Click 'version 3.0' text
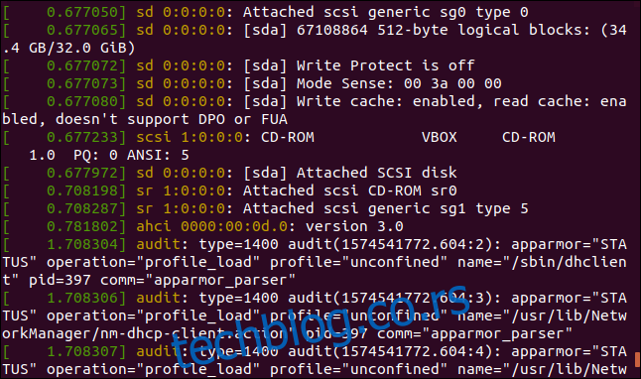Viewport: 641px width, 379px height. (354, 226)
